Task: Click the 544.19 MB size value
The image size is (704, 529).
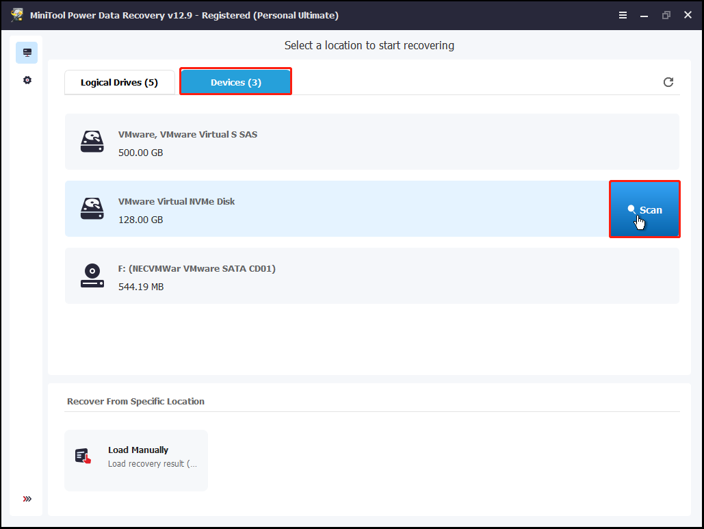Action: (x=141, y=287)
